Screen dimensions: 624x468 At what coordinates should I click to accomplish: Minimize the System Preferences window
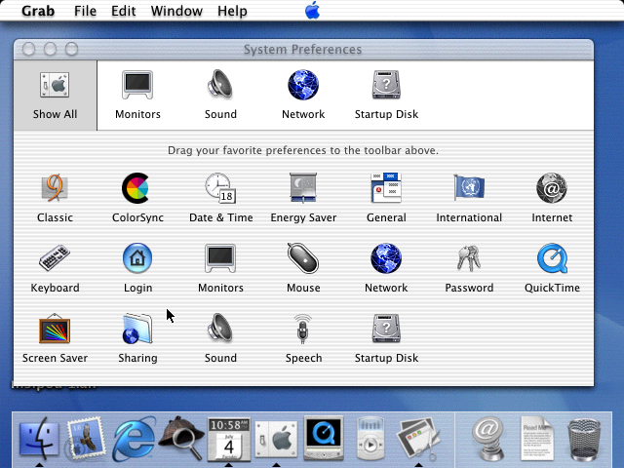click(x=50, y=49)
